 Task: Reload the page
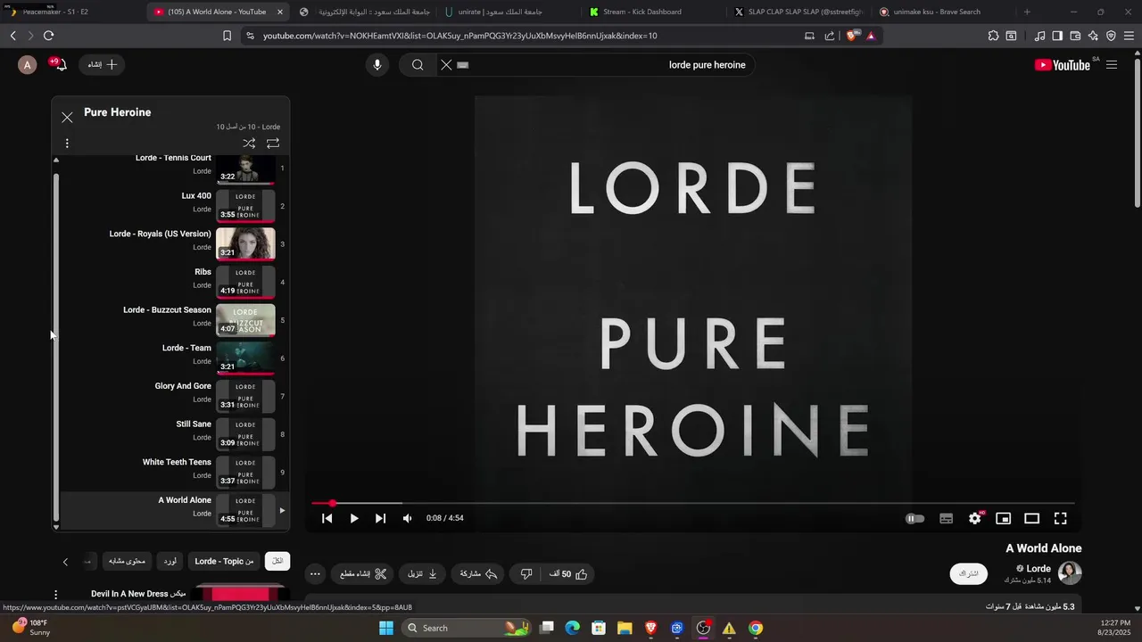tap(48, 36)
